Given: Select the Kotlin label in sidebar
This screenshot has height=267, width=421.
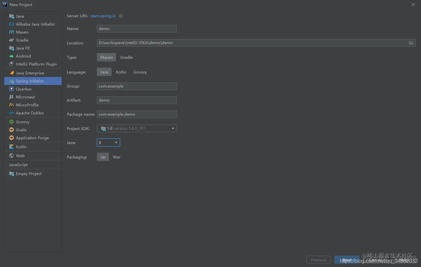Looking at the screenshot, I should [x=21, y=147].
